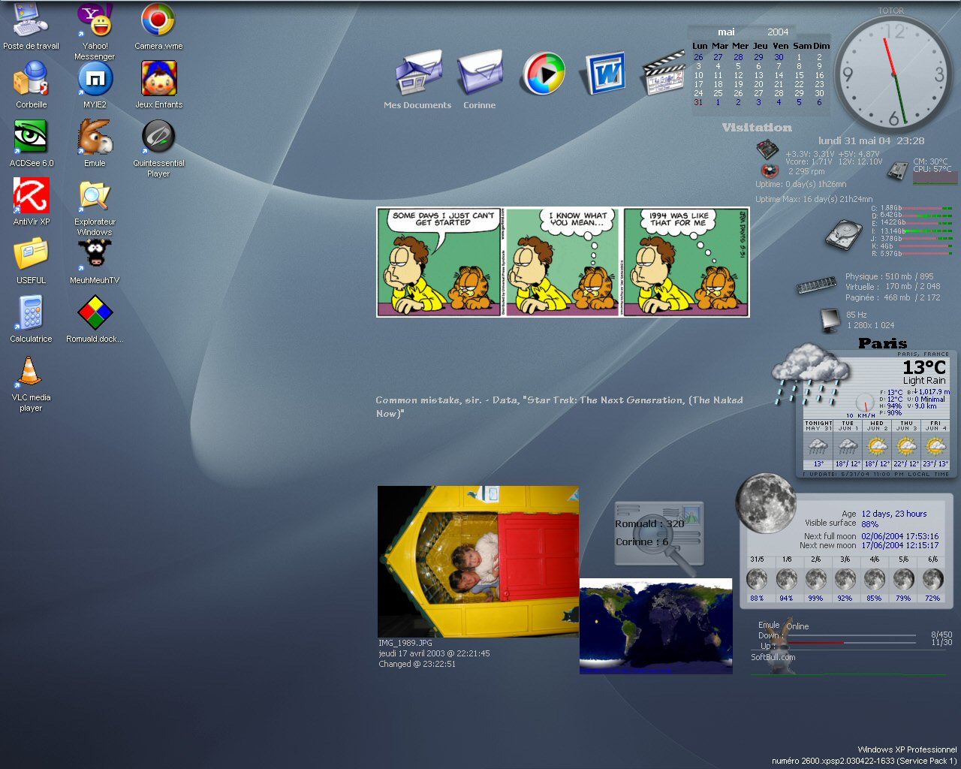Image resolution: width=961 pixels, height=769 pixels.
Task: Click the CPU chip temperature icon
Action: pos(897,171)
